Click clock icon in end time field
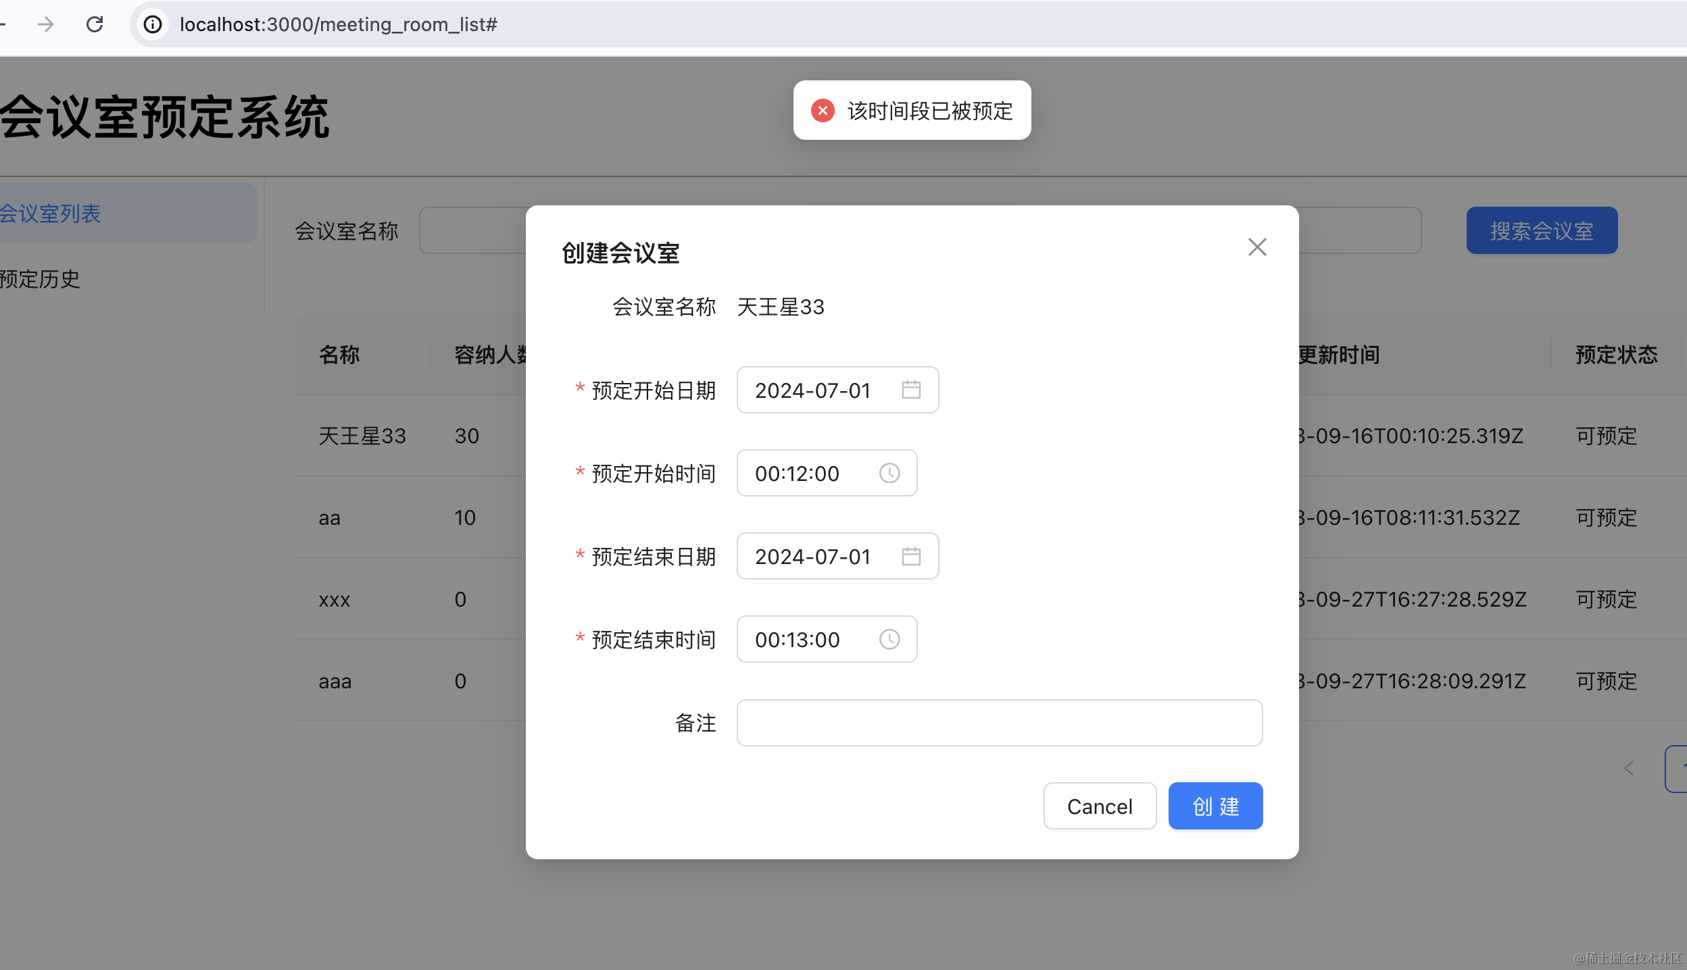Screen dimensions: 1687x970 pyautogui.click(x=889, y=639)
